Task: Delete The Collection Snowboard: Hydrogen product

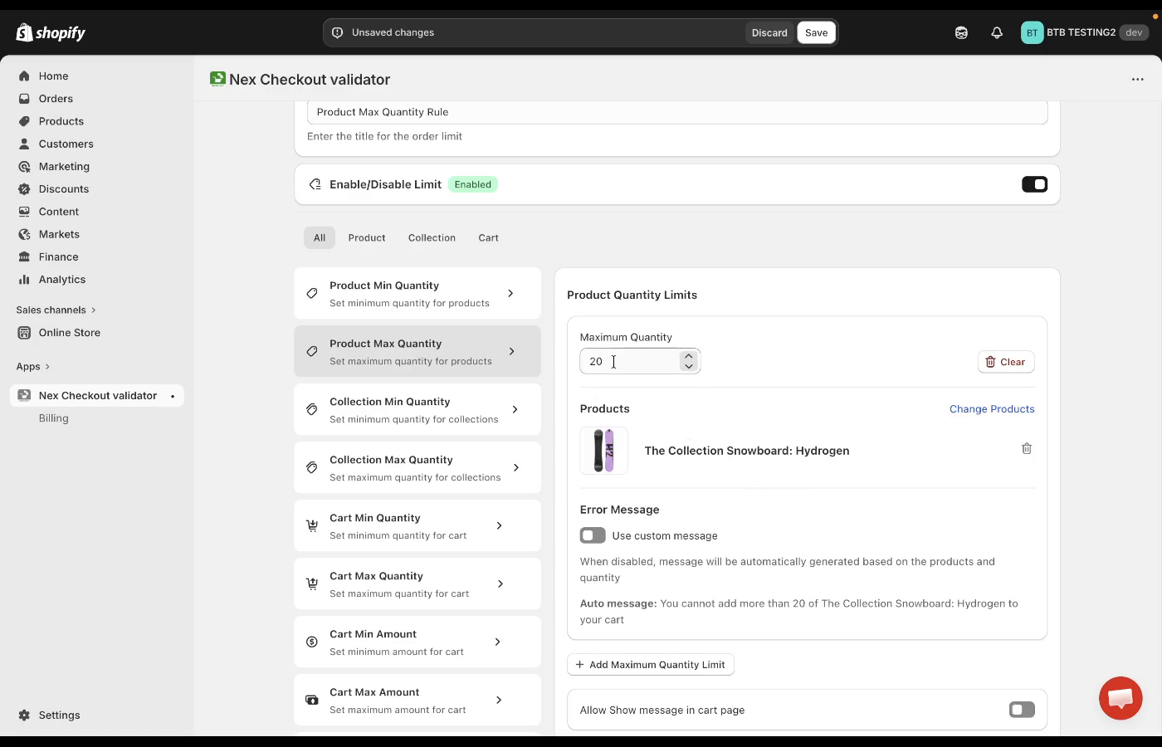Action: coord(1027,448)
